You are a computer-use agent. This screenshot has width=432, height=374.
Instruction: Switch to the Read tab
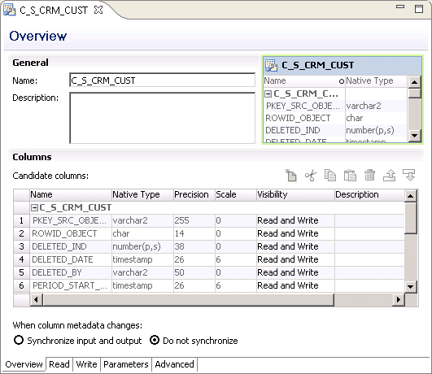click(59, 364)
